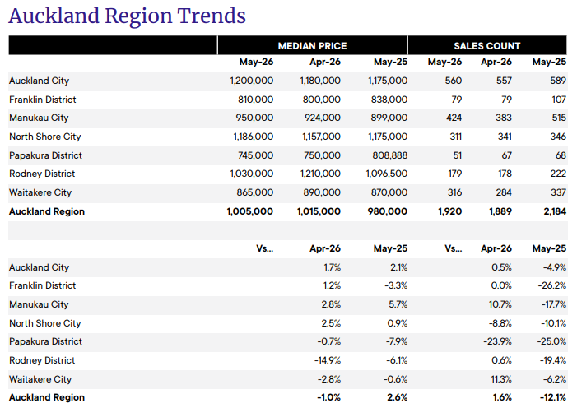This screenshot has width=577, height=408.
Task: Click North Shore City price 1,157,000
Action: click(321, 137)
